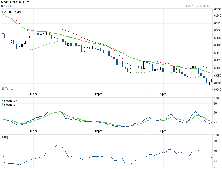The width and height of the screenshot is (222, 169).
Task: Click the 6,260 price axis value
Action: click(217, 9)
